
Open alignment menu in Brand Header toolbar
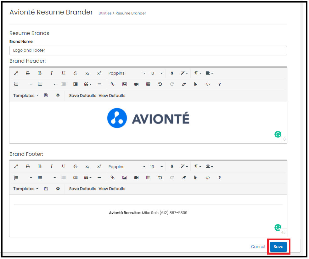coord(209,73)
